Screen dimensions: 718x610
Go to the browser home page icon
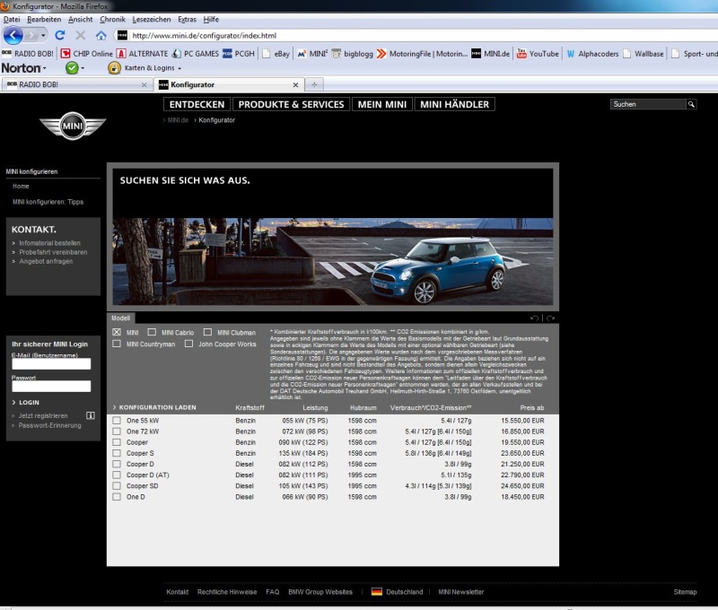pos(101,36)
